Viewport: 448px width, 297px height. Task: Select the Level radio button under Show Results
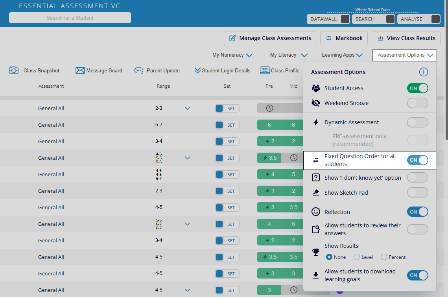357,257
